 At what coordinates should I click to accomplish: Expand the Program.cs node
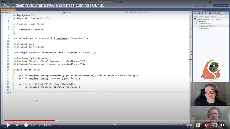[196, 28]
